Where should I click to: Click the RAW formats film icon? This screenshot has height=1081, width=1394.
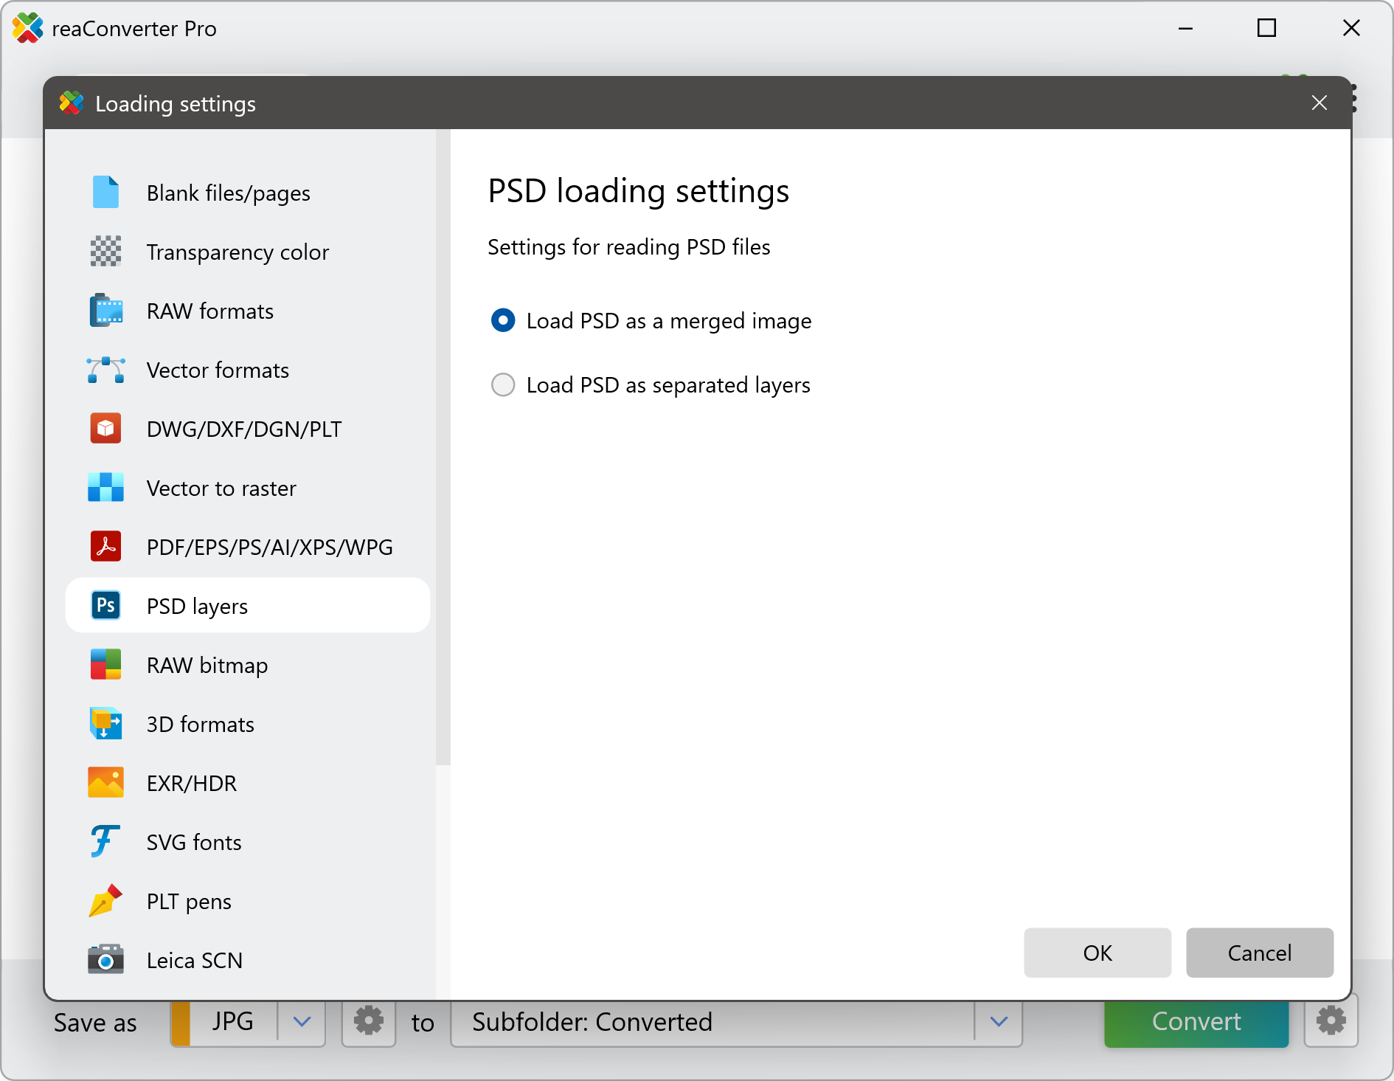click(x=105, y=311)
